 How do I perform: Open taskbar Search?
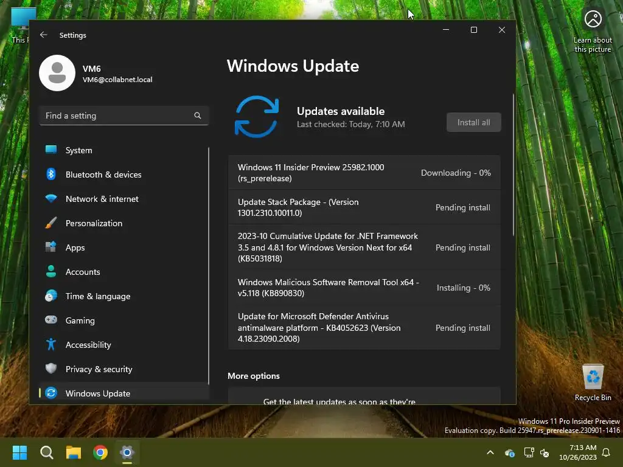pyautogui.click(x=46, y=452)
